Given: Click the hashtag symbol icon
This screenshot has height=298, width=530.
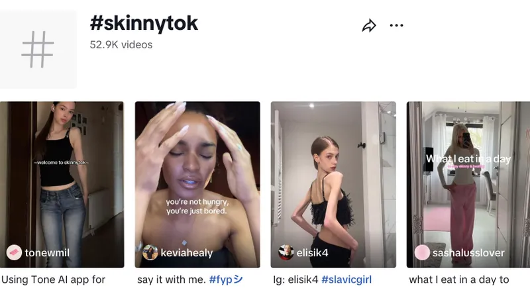Looking at the screenshot, I should click(x=38, y=50).
